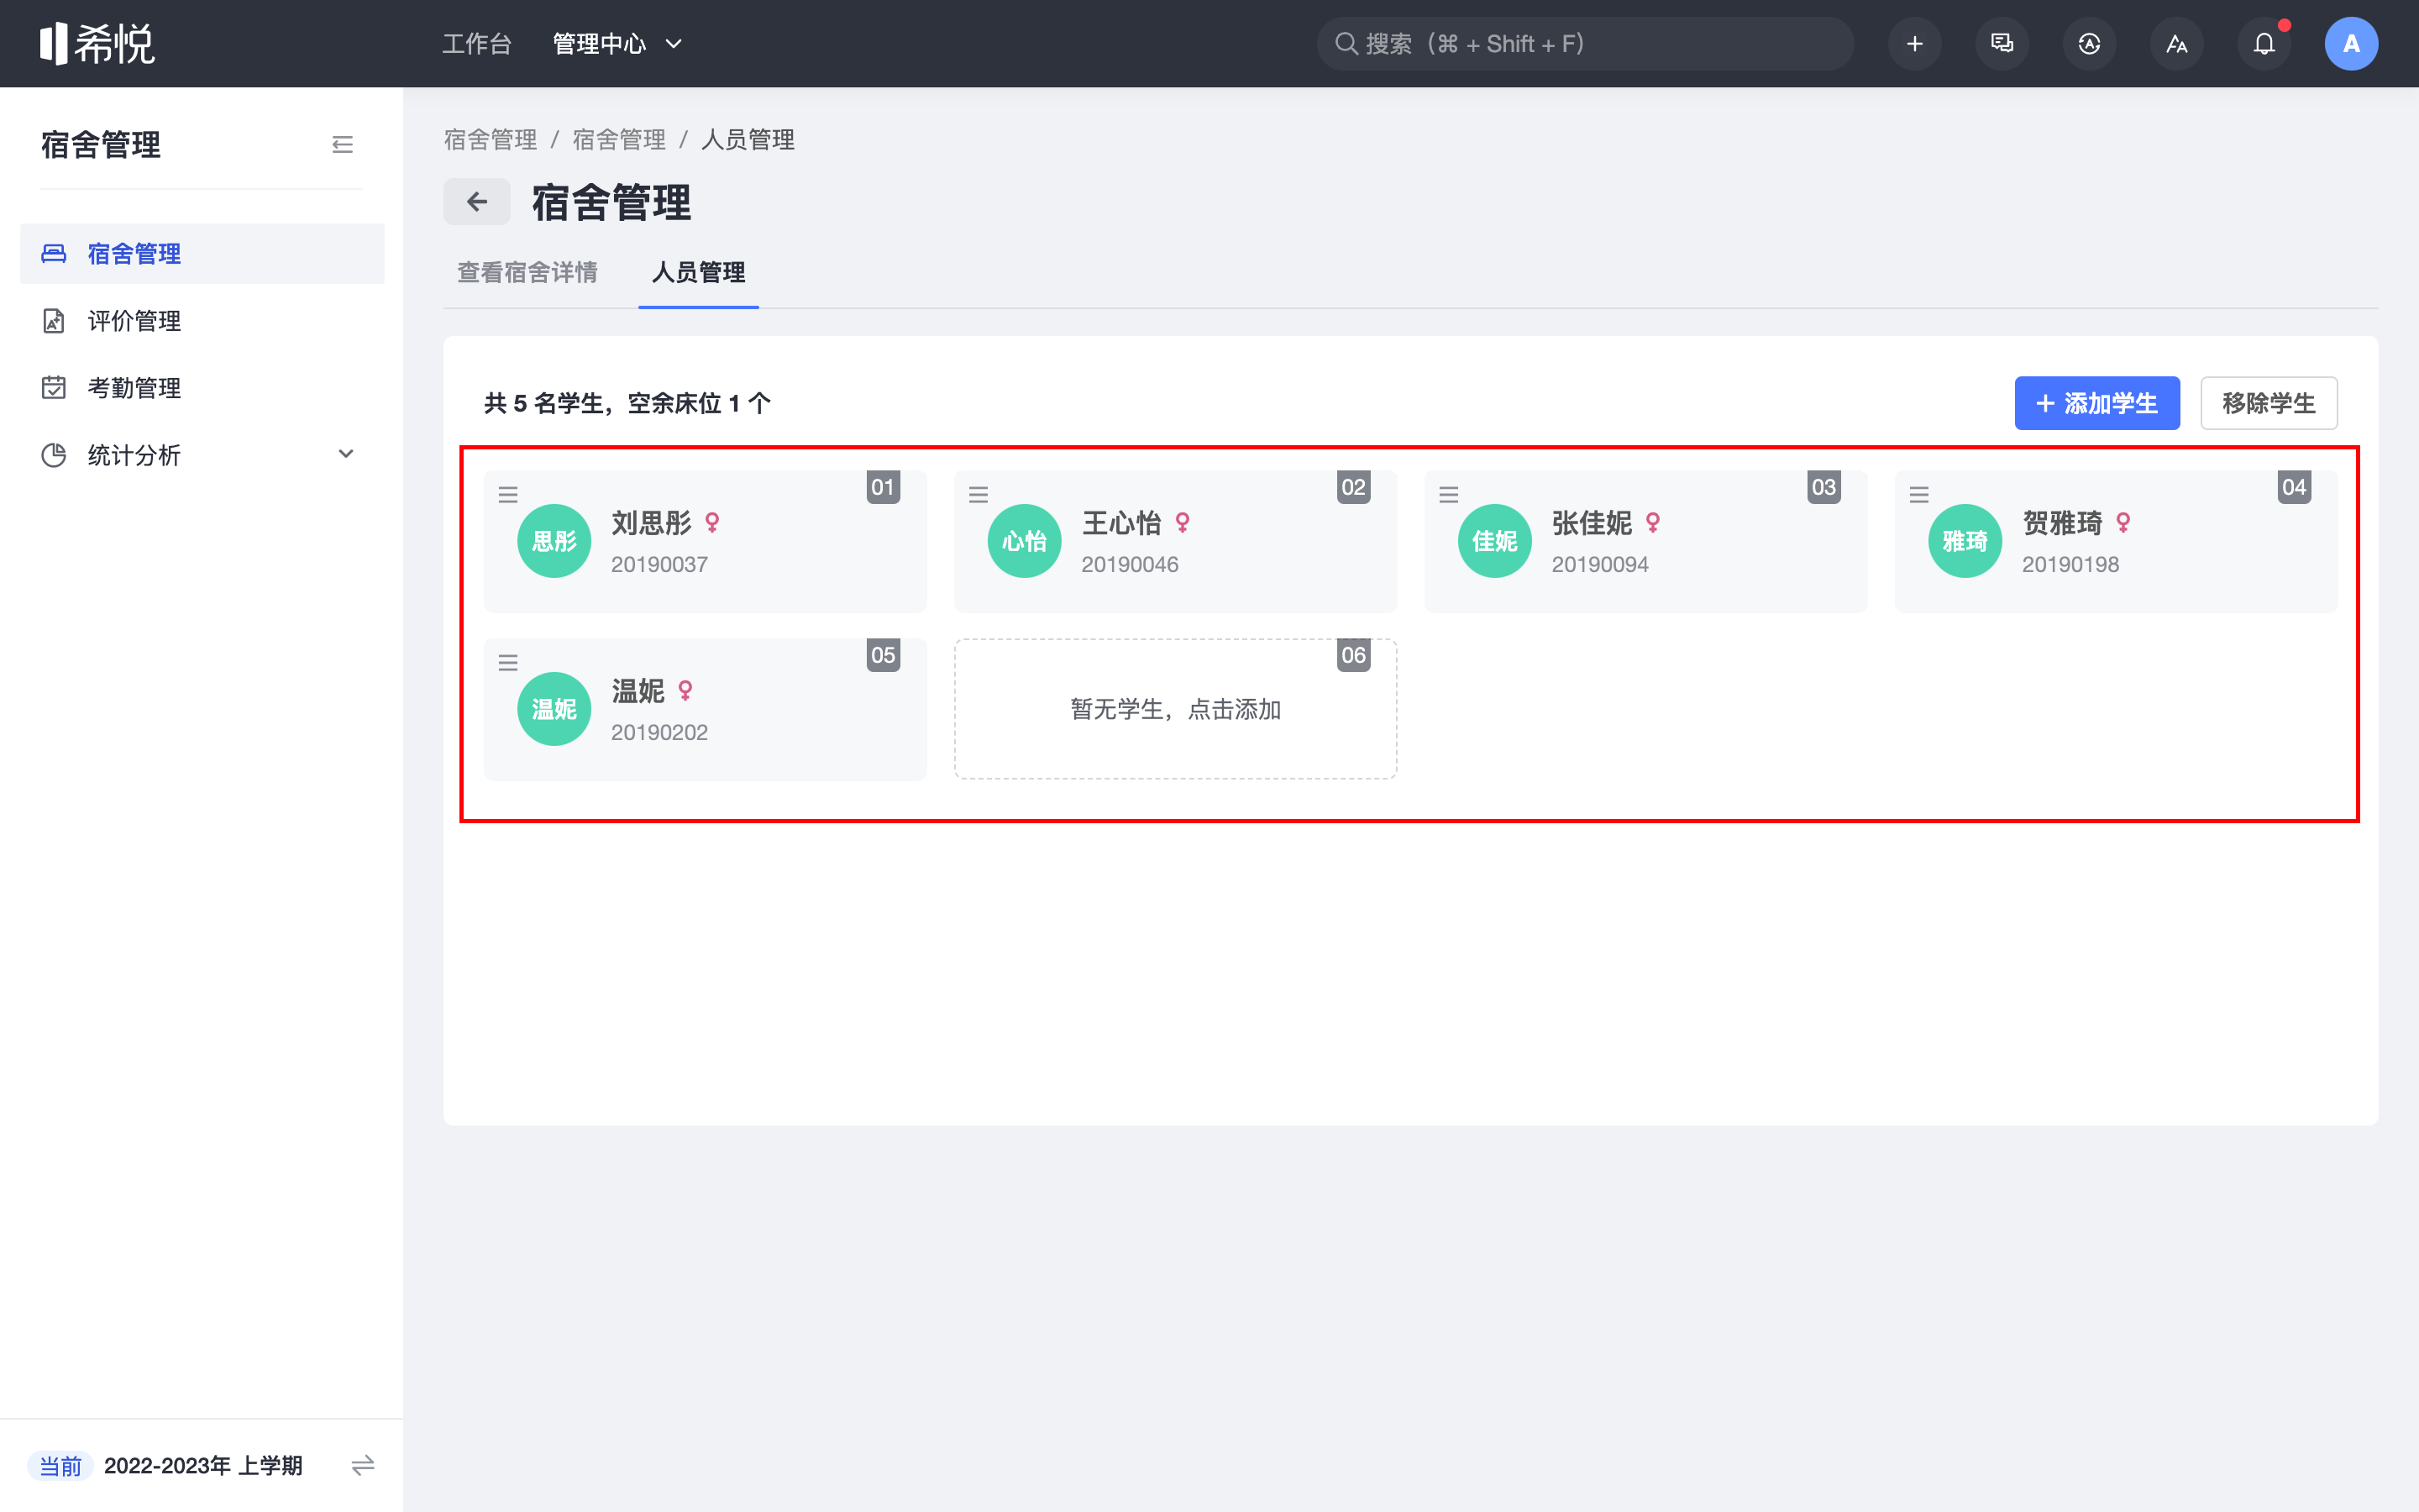The height and width of the screenshot is (1512, 2419).
Task: Click the drag handle on 温妮's card
Action: (x=508, y=662)
